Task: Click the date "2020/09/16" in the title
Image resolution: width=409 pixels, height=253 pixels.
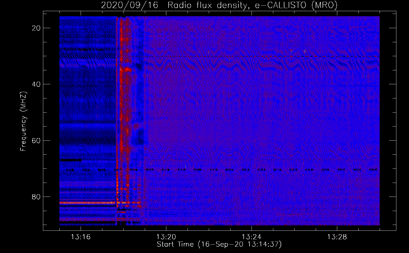Action: point(130,5)
